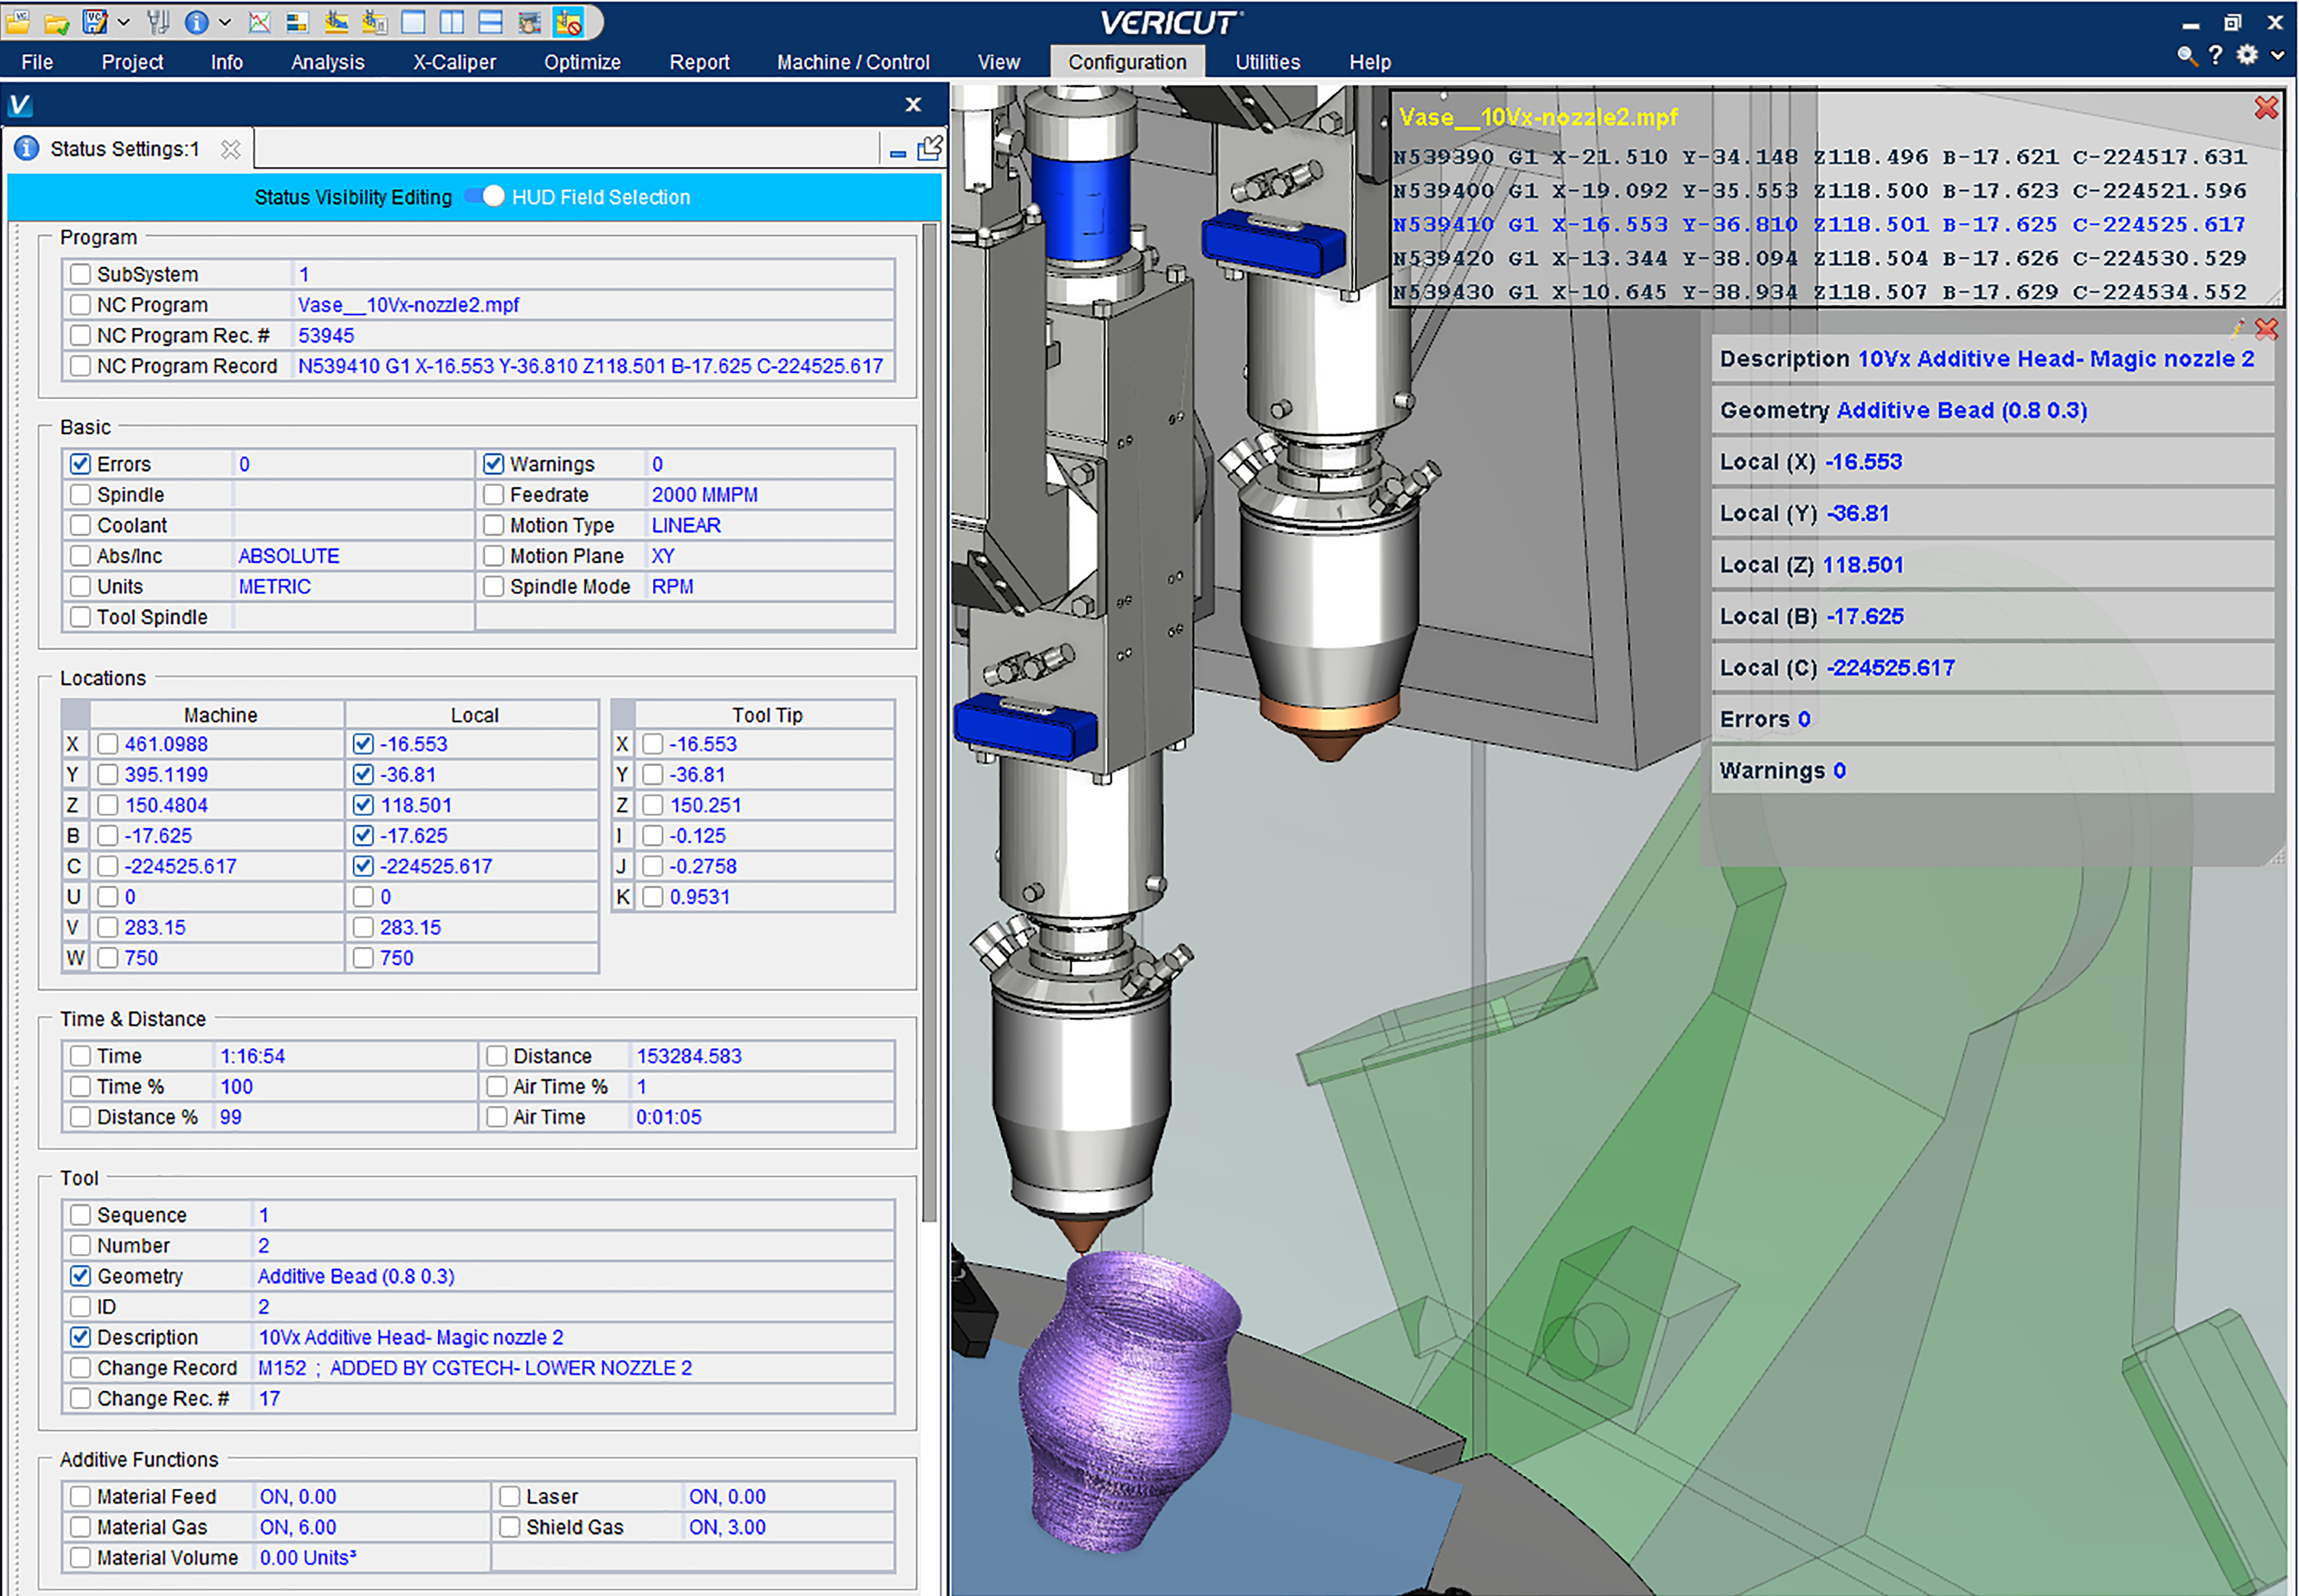The image size is (2299, 1596).
Task: Click the blue Info circle icon
Action: (x=197, y=21)
